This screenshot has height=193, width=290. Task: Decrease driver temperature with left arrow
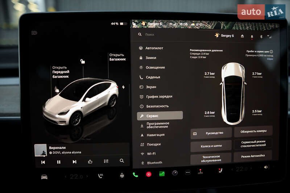pos(66,177)
